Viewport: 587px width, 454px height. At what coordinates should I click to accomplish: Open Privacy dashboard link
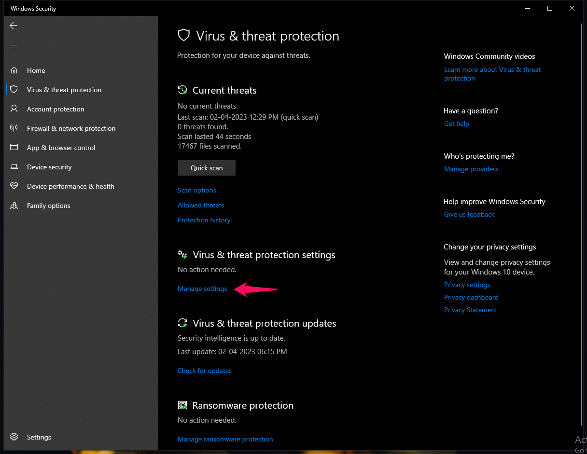point(471,297)
